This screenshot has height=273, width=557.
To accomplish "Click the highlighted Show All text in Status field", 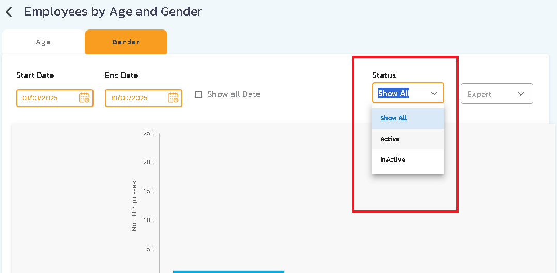I will (x=394, y=94).
